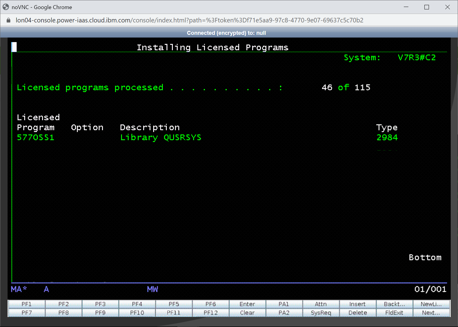This screenshot has height=327, width=458.
Task: Click the 'Option' column header
Action: tap(87, 127)
